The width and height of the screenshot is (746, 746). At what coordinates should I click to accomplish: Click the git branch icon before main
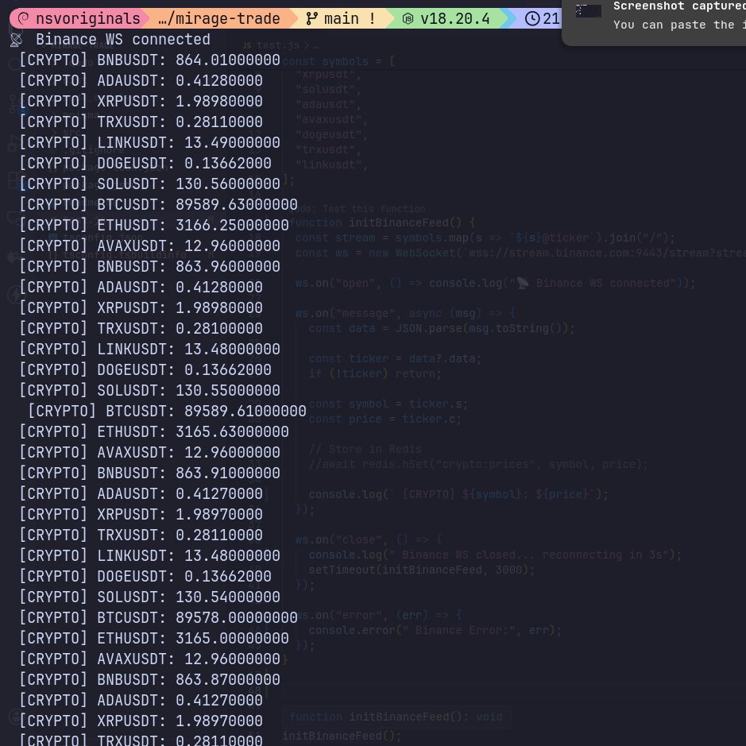[x=311, y=18]
